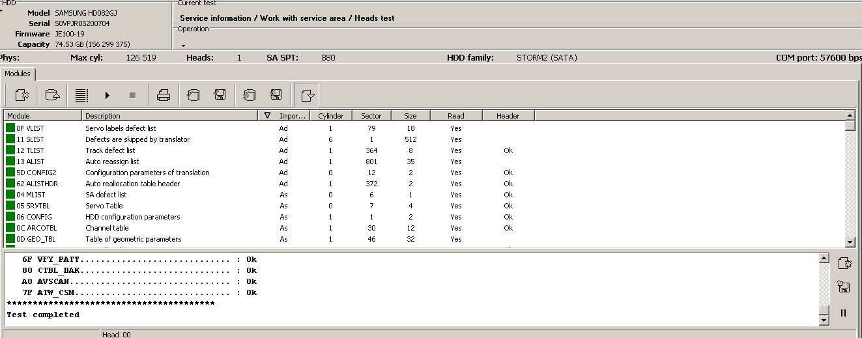Viewport: 862px width, 338px height.
Task: Click the serial number S0VPJR0S200704
Action: (82, 23)
